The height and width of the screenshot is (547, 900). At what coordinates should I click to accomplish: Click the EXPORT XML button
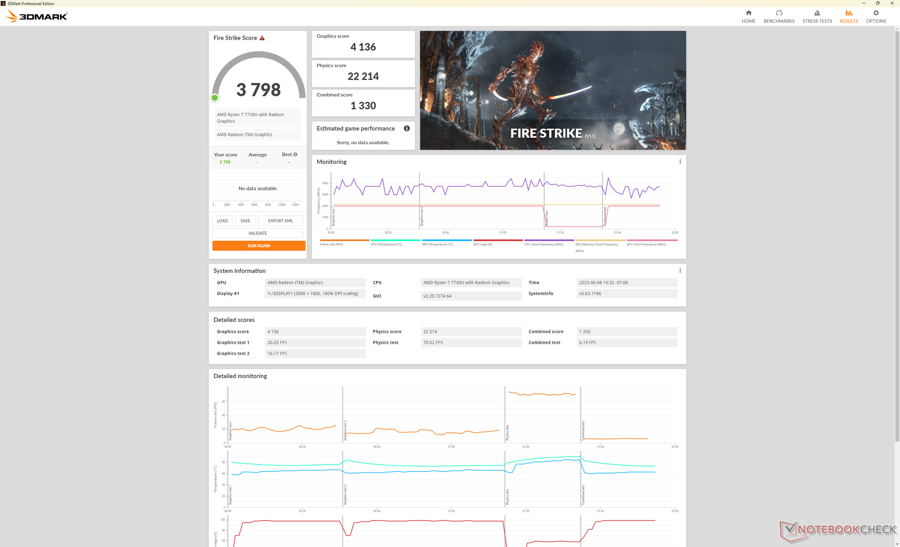[280, 221]
